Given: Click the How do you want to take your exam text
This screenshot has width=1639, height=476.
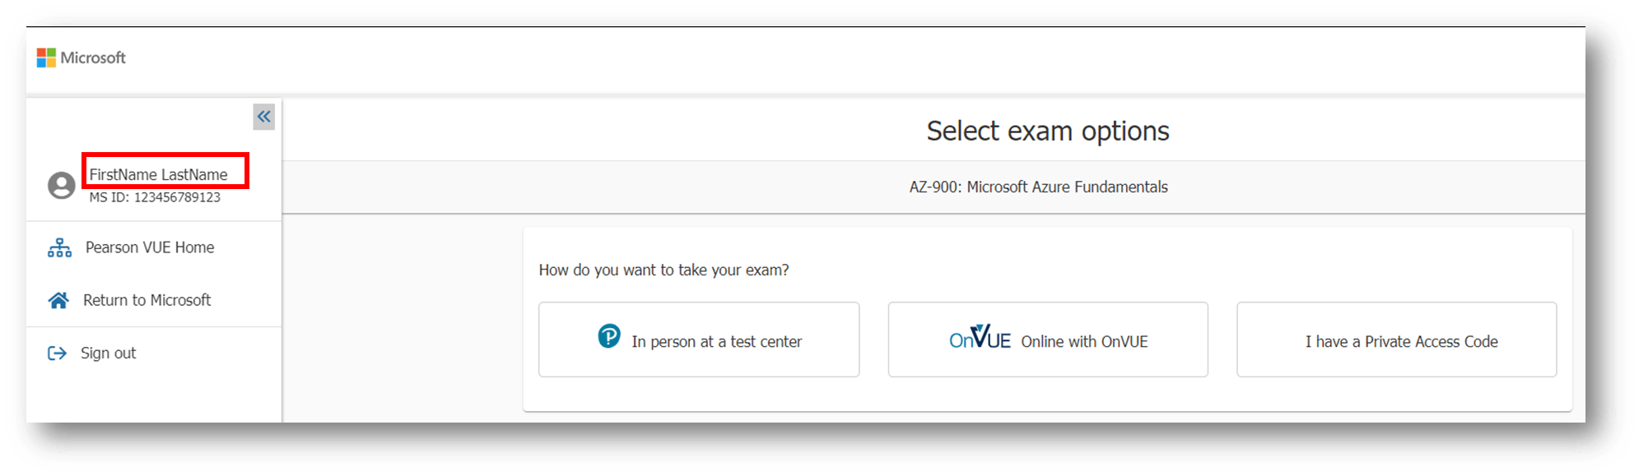Looking at the screenshot, I should [x=664, y=270].
